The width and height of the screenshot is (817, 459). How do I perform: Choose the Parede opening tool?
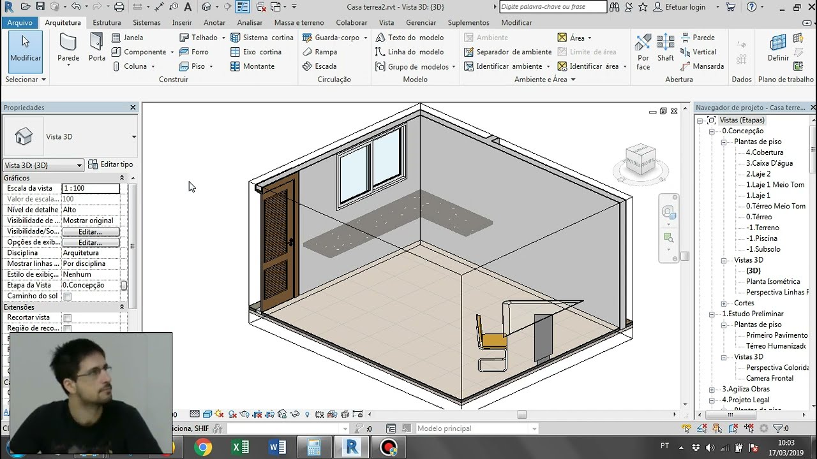[698, 38]
